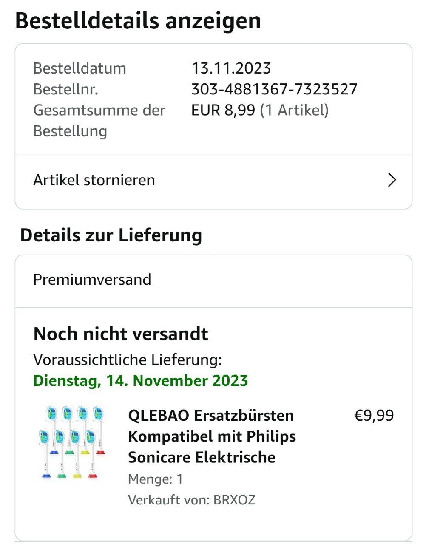The image size is (426, 544).
Task: Open the Artikel stornieren option
Action: (x=94, y=180)
